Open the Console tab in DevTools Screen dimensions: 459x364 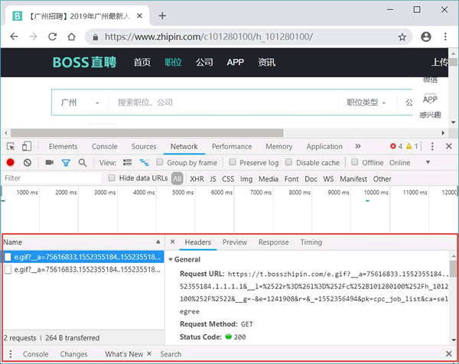[105, 146]
